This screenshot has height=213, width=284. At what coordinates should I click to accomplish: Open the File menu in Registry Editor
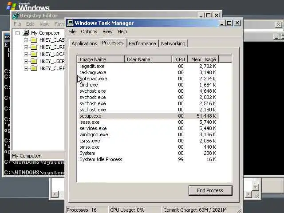tap(17, 24)
